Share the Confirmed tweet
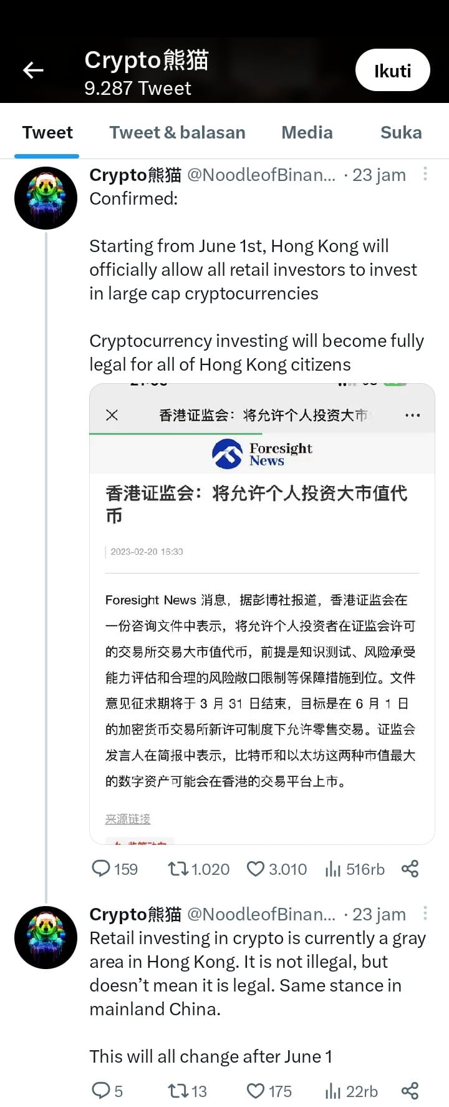The width and height of the screenshot is (449, 1107). [x=410, y=867]
